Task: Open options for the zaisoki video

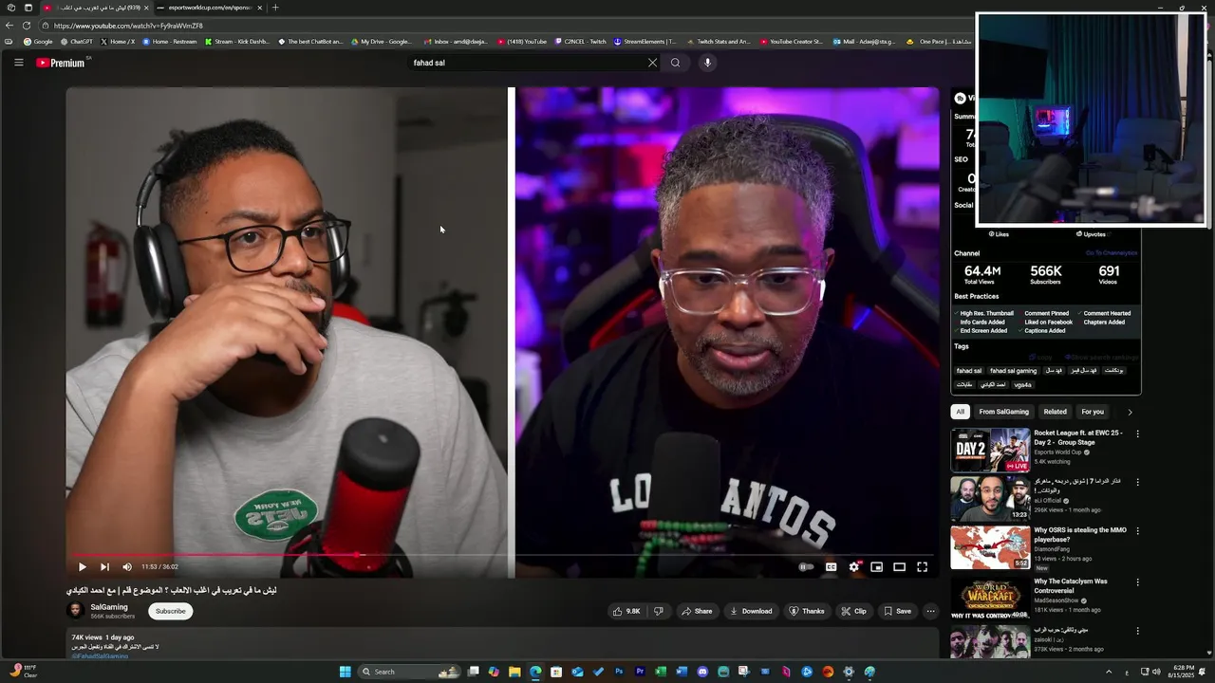Action: pos(1137,631)
